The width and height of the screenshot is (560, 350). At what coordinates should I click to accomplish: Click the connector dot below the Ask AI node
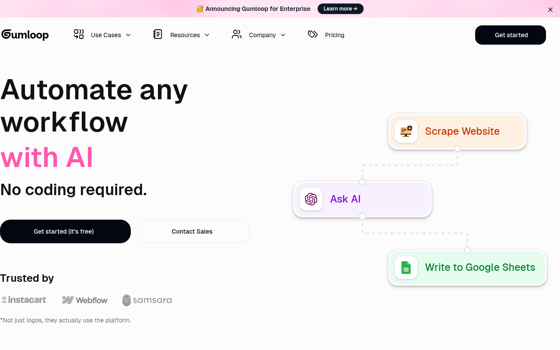362,216
